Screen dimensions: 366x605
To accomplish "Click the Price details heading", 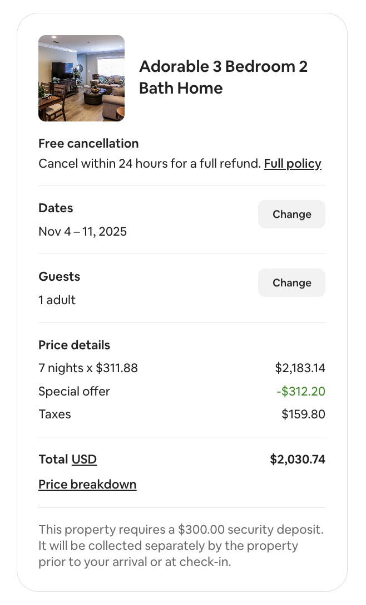I will [74, 345].
